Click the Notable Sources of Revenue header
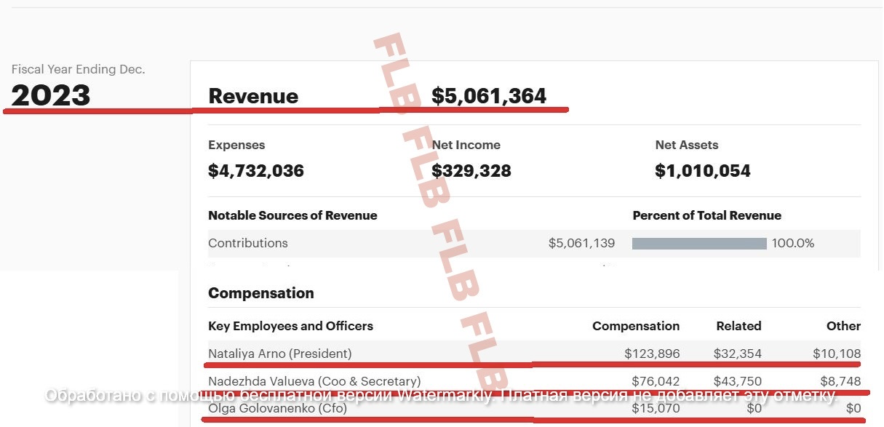This screenshot has width=884, height=427. [292, 215]
